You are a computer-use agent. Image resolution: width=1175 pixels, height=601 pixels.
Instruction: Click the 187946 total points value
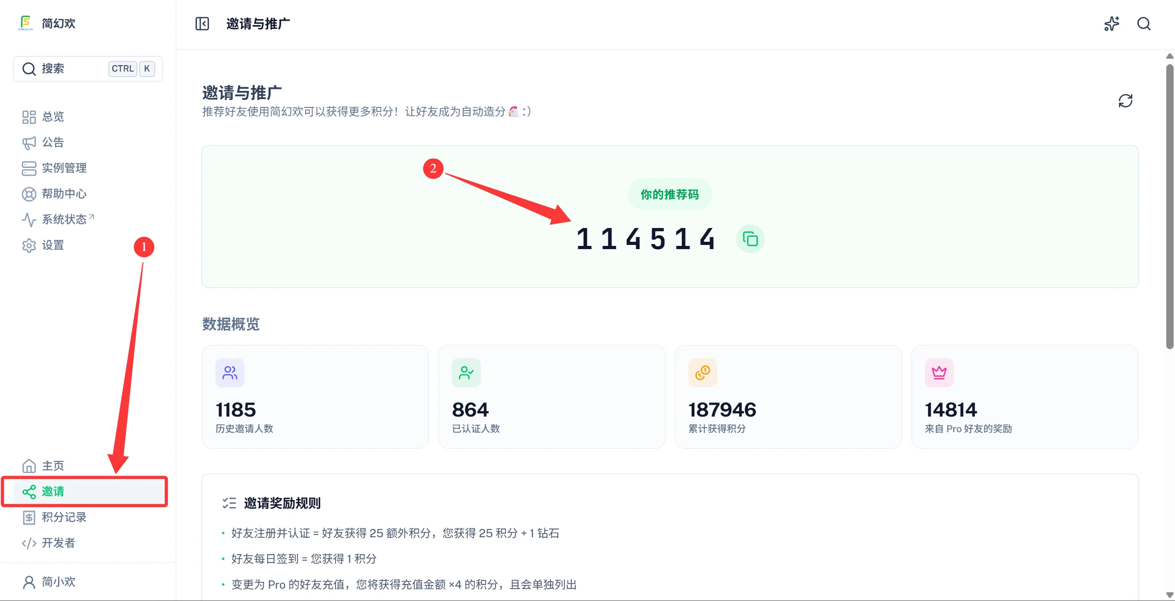[722, 410]
